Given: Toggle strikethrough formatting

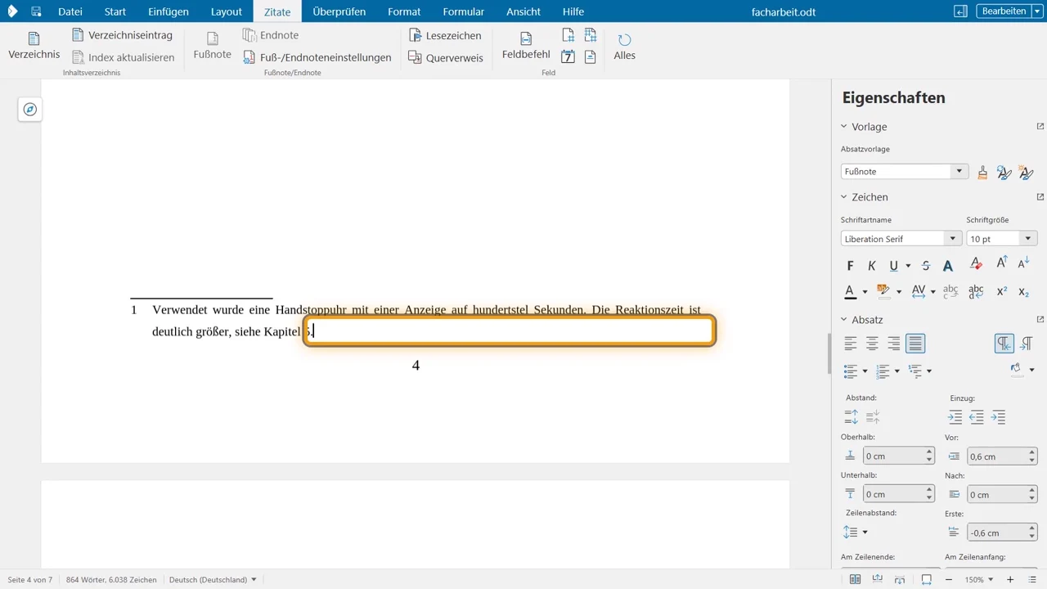Looking at the screenshot, I should point(926,266).
